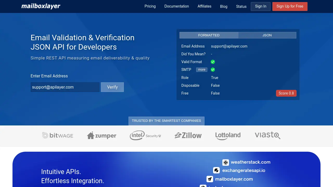Viewport: 333px width, 187px height.
Task: Click the Zumper company logo
Action: pyautogui.click(x=102, y=135)
